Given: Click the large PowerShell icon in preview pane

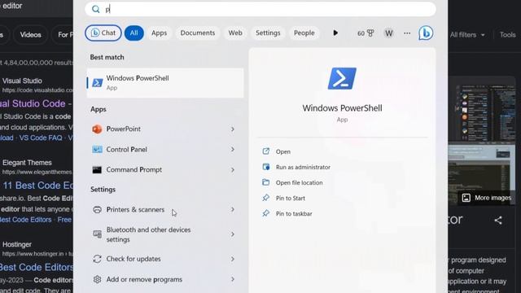Looking at the screenshot, I should coord(342,78).
